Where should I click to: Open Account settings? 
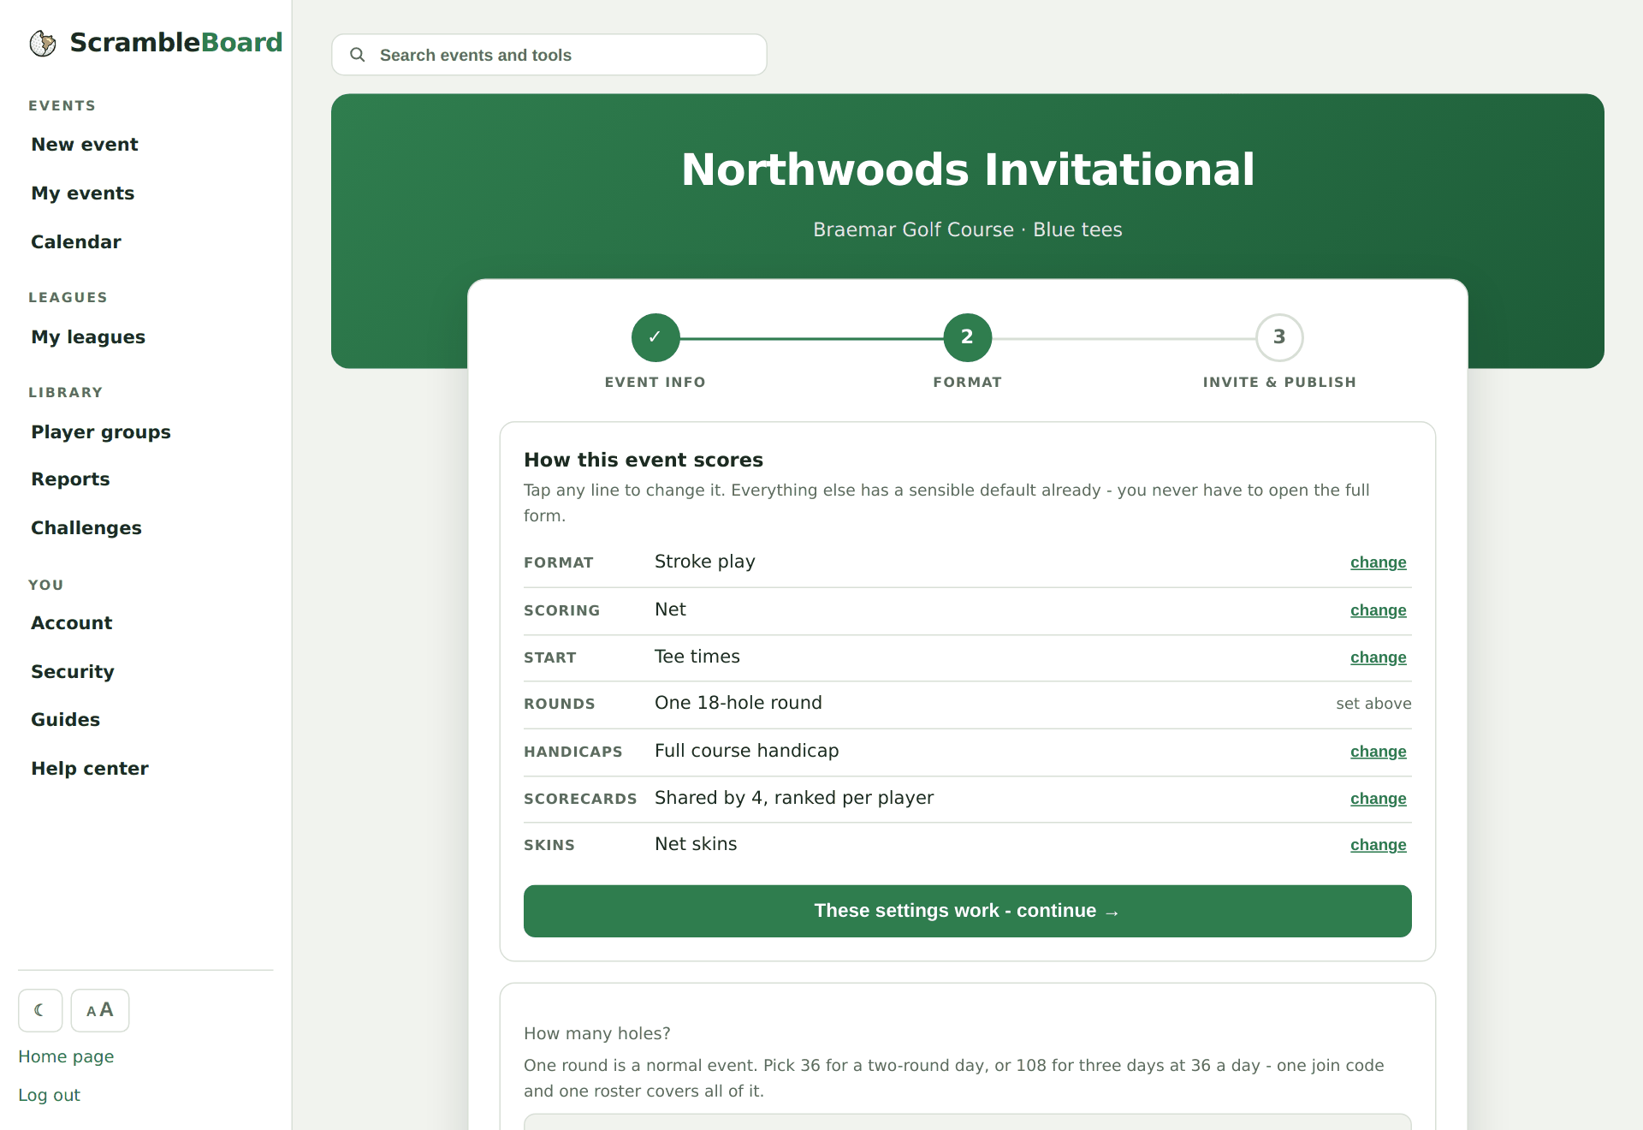coord(72,623)
